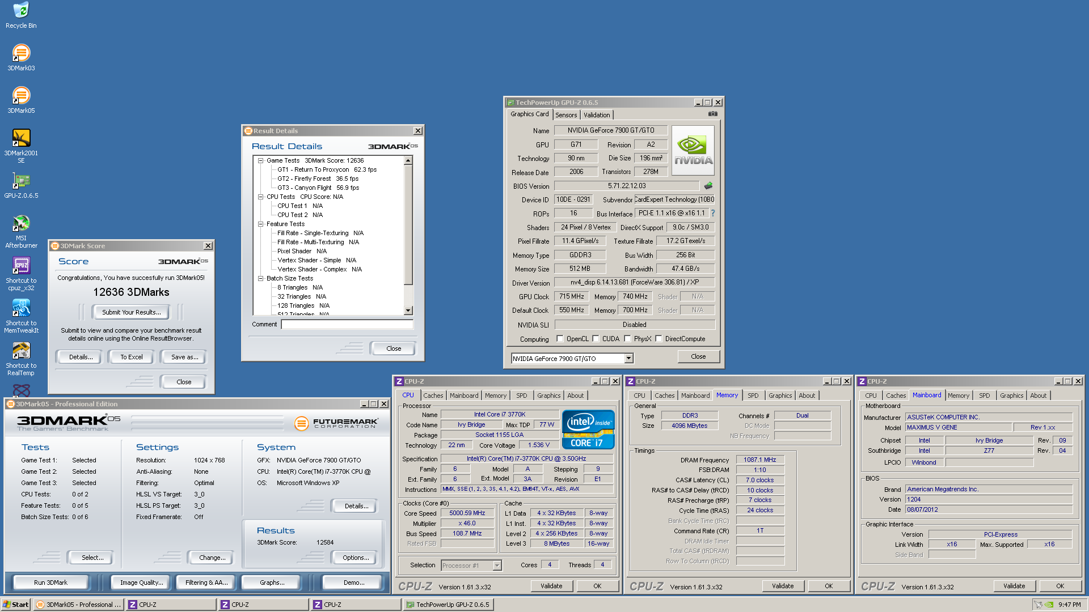Click the NVIDIA tray icon
This screenshot has height=612, width=1089.
pyautogui.click(x=1049, y=605)
